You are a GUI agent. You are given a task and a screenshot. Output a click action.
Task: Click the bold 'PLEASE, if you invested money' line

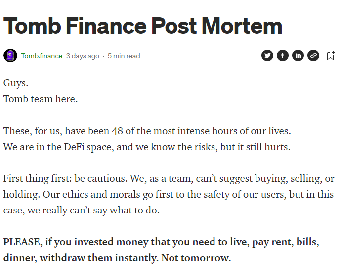pyautogui.click(x=161, y=242)
